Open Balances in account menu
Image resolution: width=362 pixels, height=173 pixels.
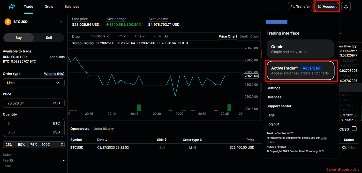click(274, 97)
